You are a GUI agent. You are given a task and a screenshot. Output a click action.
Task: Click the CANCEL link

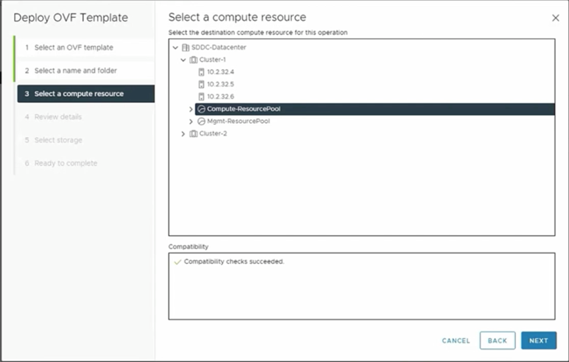pyautogui.click(x=455, y=340)
